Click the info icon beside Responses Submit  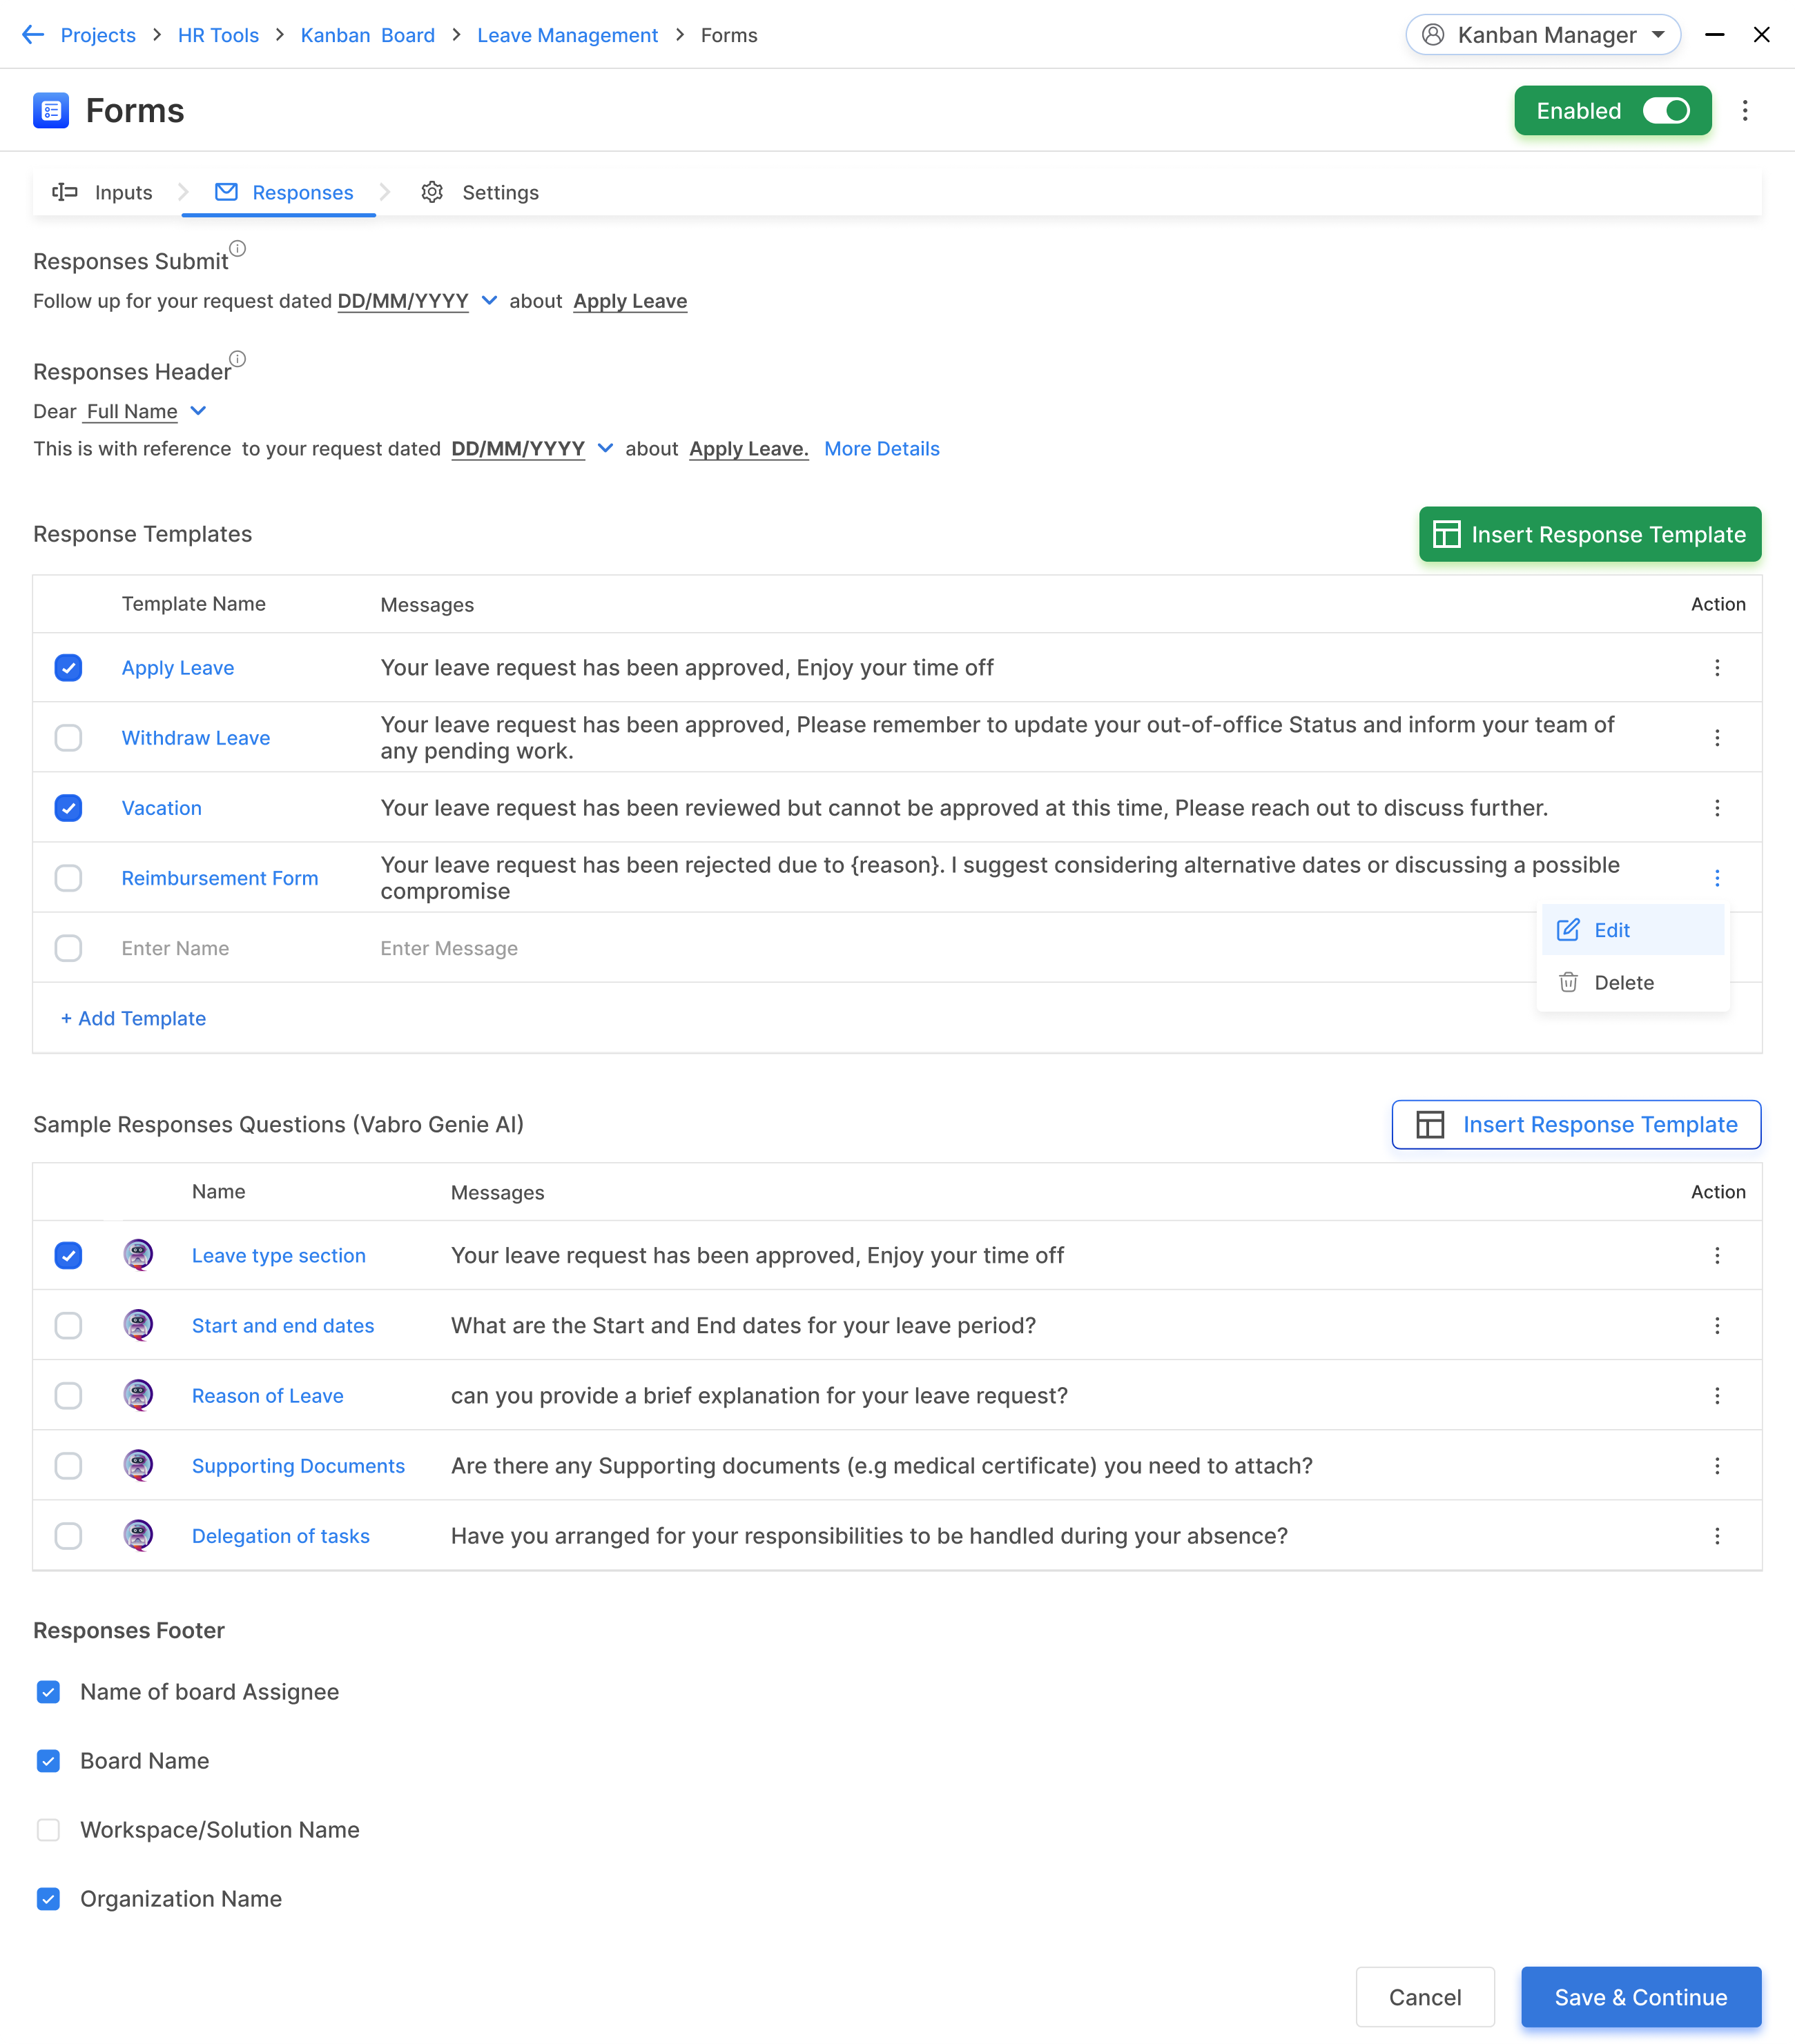click(x=237, y=248)
